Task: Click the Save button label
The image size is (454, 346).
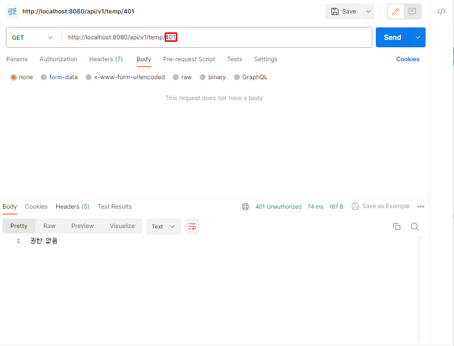Action: click(349, 11)
